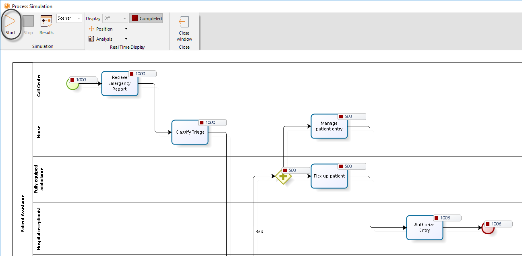Select the Hospital receptionist lane header

[39, 229]
